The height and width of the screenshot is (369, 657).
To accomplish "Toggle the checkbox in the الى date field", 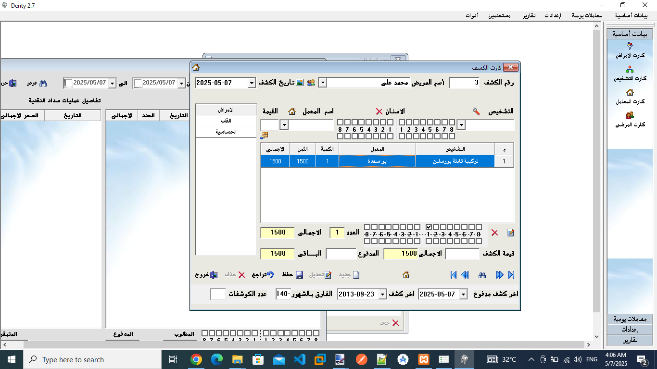I will click(68, 83).
